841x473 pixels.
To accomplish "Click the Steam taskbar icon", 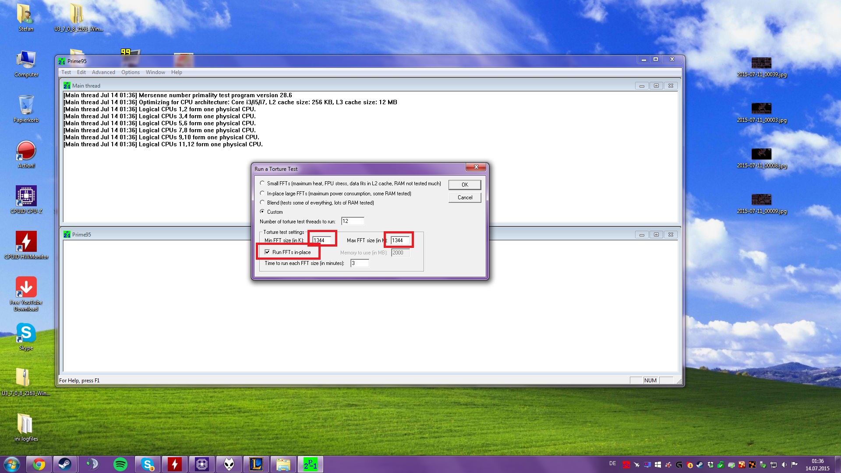I will pyautogui.click(x=65, y=464).
